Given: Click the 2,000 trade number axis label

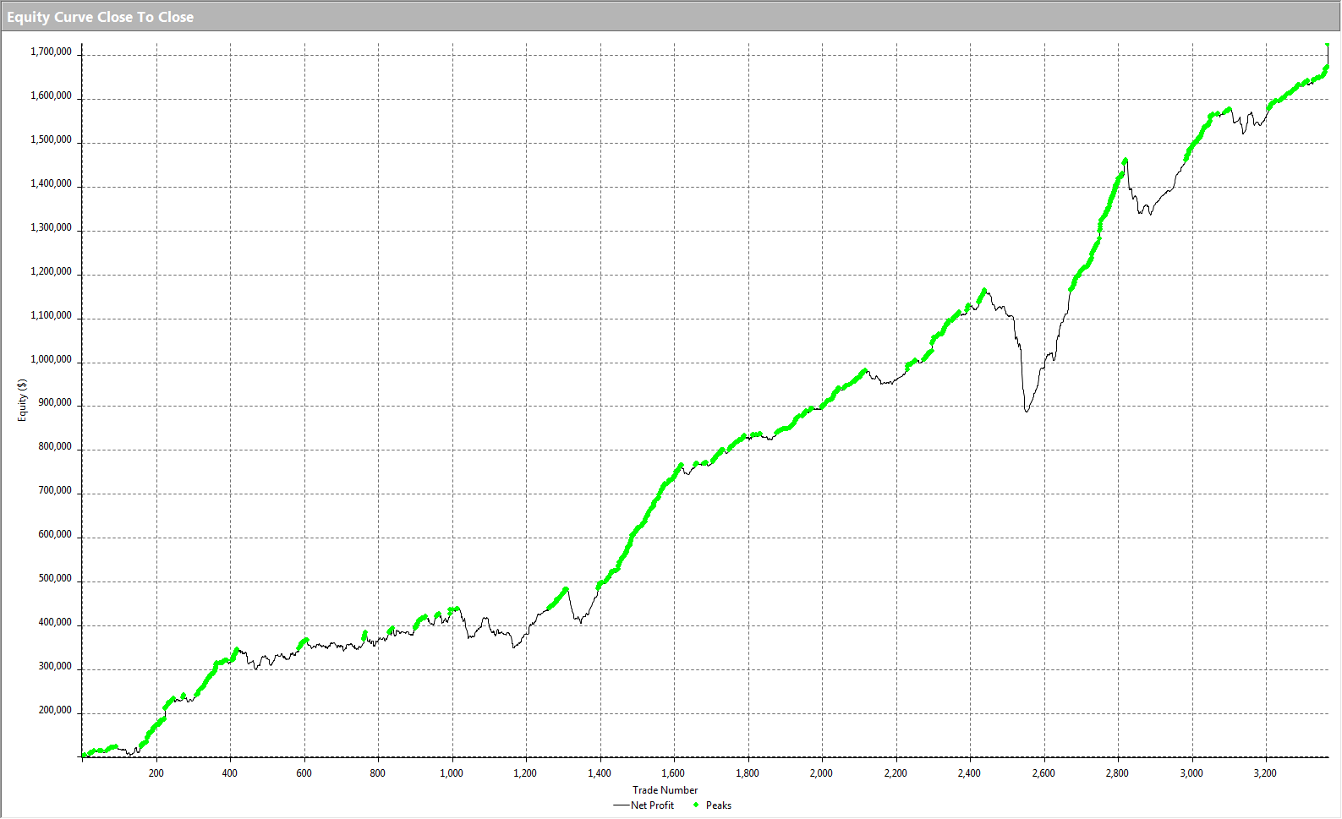Looking at the screenshot, I should (x=821, y=773).
